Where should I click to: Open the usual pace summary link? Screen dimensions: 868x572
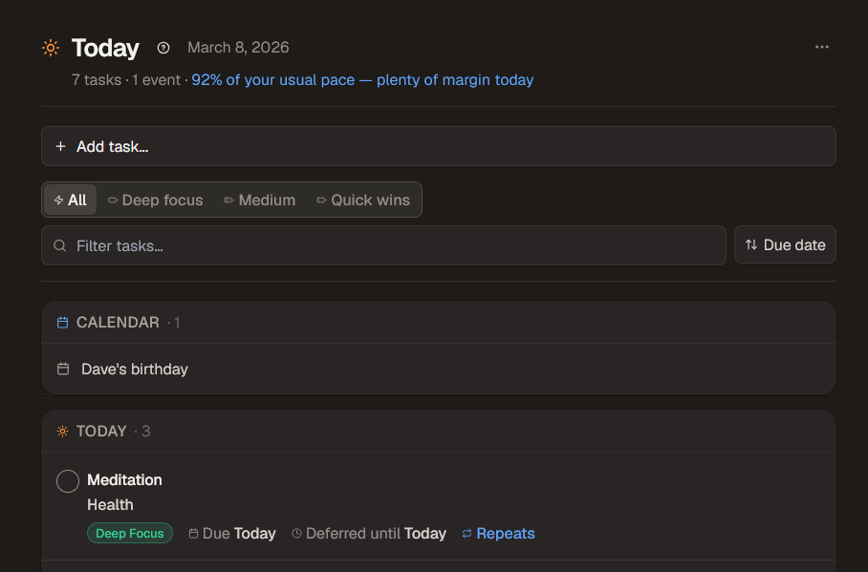(x=362, y=79)
